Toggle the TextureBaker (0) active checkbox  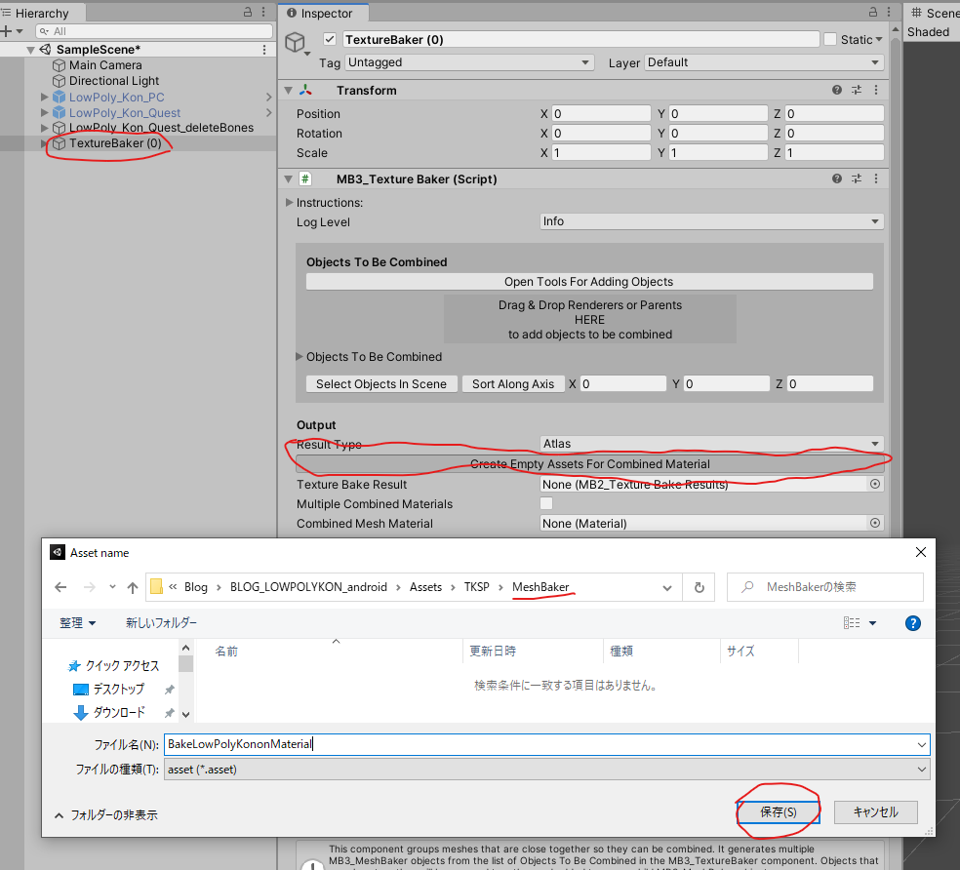(x=330, y=39)
